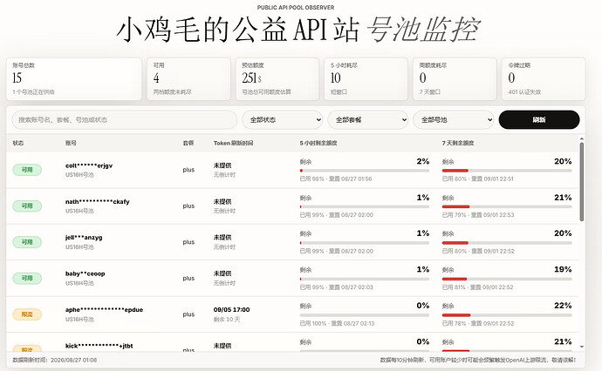Open the 全部套餐 plan filter dropdown
Viewport: 602px width, 371px height.
[368, 120]
